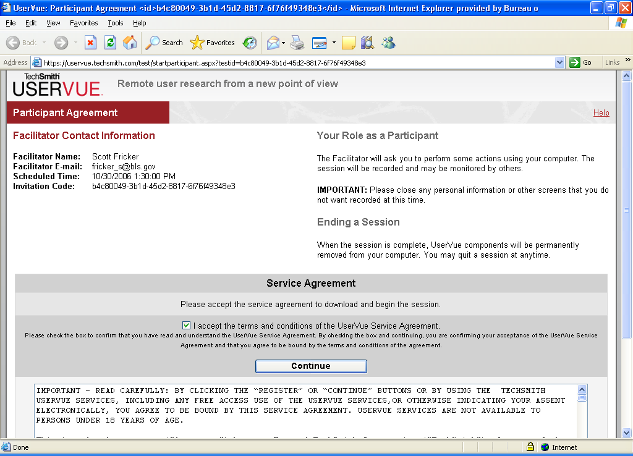Open the Edit menu
This screenshot has width=633, height=456.
31,23
